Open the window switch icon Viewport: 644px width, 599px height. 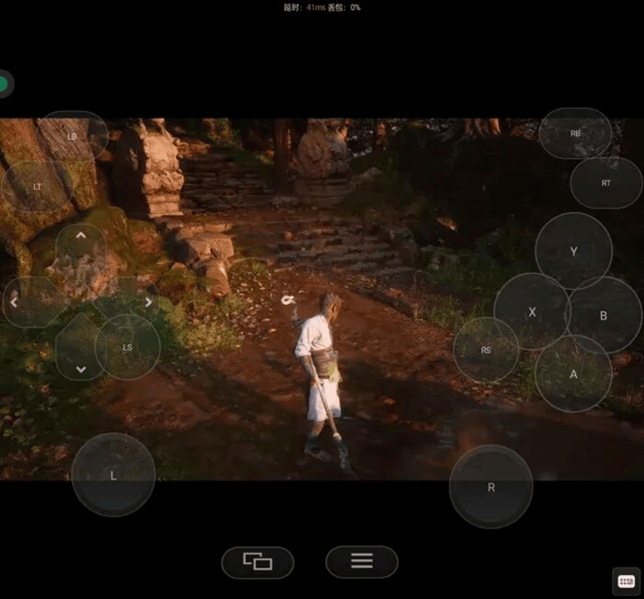coord(257,561)
